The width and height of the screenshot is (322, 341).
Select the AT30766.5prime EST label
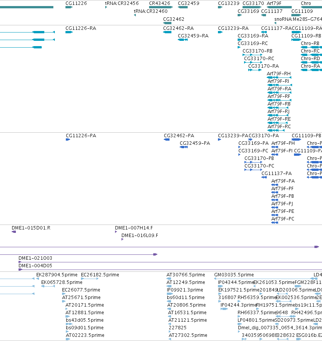click(186, 275)
